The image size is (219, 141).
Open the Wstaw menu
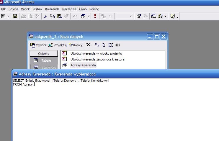pos(37,9)
